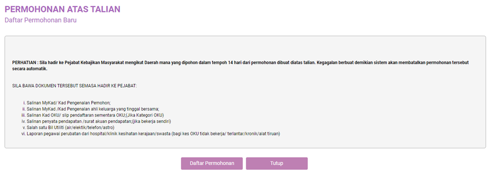Click the PERMOHONAN ATAS TALIAN heading

tap(62, 9)
